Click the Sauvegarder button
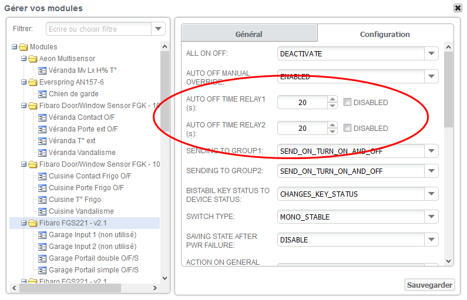Screen dimensions: 467x300 (429, 285)
